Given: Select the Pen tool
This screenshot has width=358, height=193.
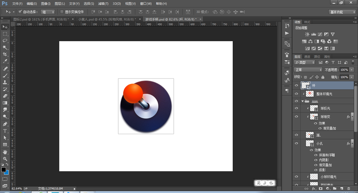Looking at the screenshot, I should coord(5,124).
